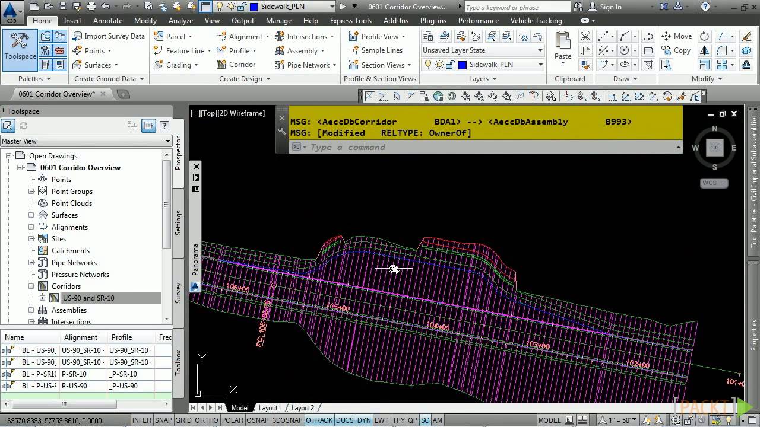Click the ViewCube TOP face
Image resolution: width=760 pixels, height=427 pixels.
(715, 148)
